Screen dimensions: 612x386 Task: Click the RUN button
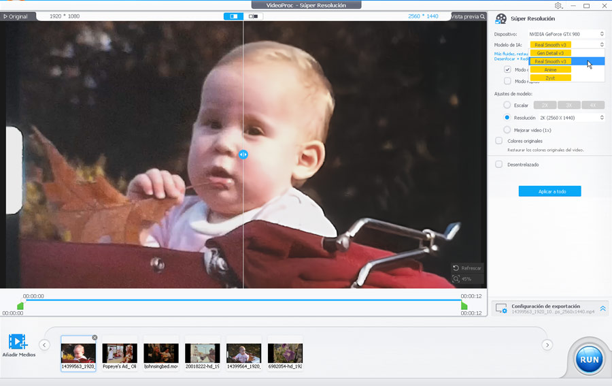pos(589,359)
